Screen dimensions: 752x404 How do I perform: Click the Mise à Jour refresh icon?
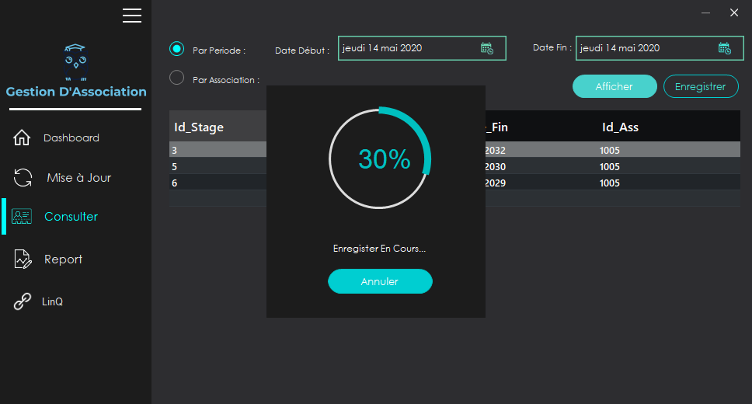[x=23, y=177]
